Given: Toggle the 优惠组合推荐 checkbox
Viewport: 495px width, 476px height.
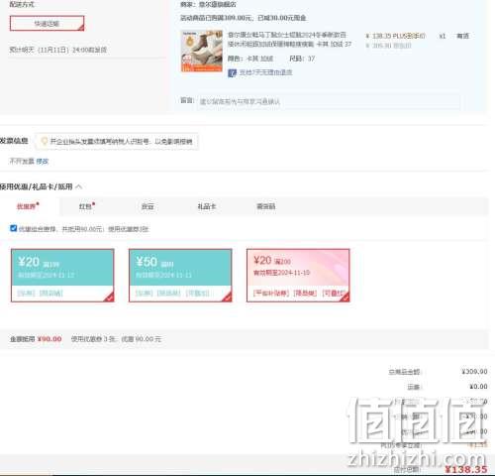Looking at the screenshot, I should pos(13,228).
